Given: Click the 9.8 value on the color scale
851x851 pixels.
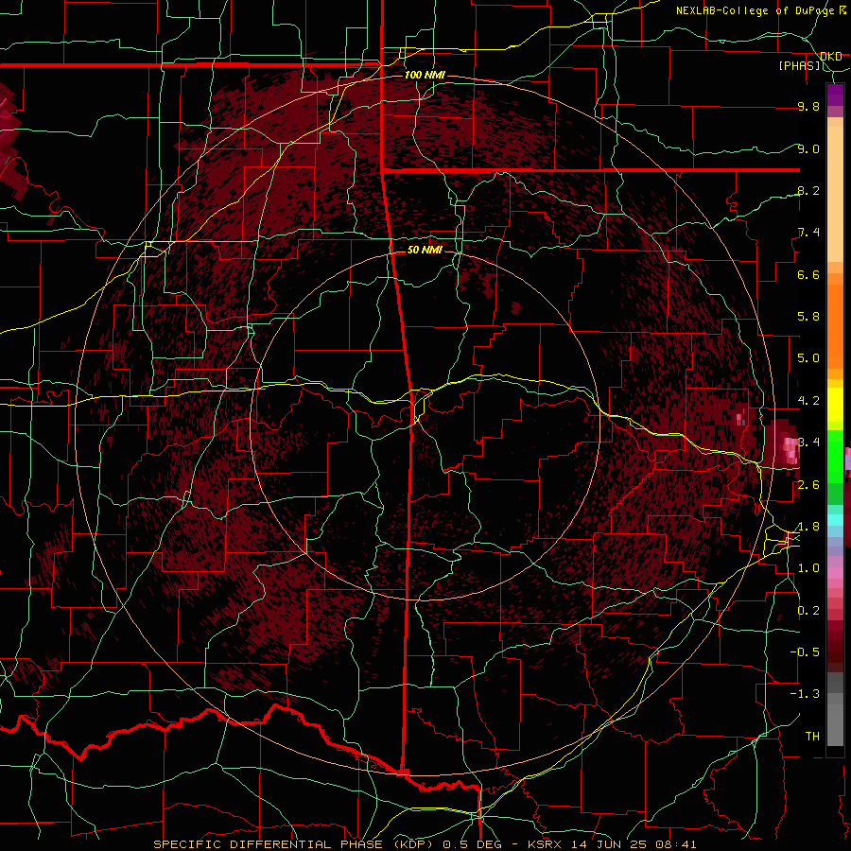Looking at the screenshot, I should pos(808,106).
